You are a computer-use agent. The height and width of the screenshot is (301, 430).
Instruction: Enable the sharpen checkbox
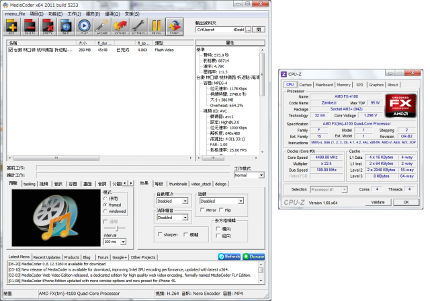[x=160, y=234]
